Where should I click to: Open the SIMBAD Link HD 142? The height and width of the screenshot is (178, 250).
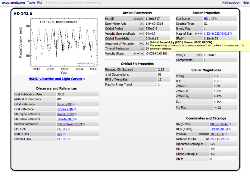[62, 139]
